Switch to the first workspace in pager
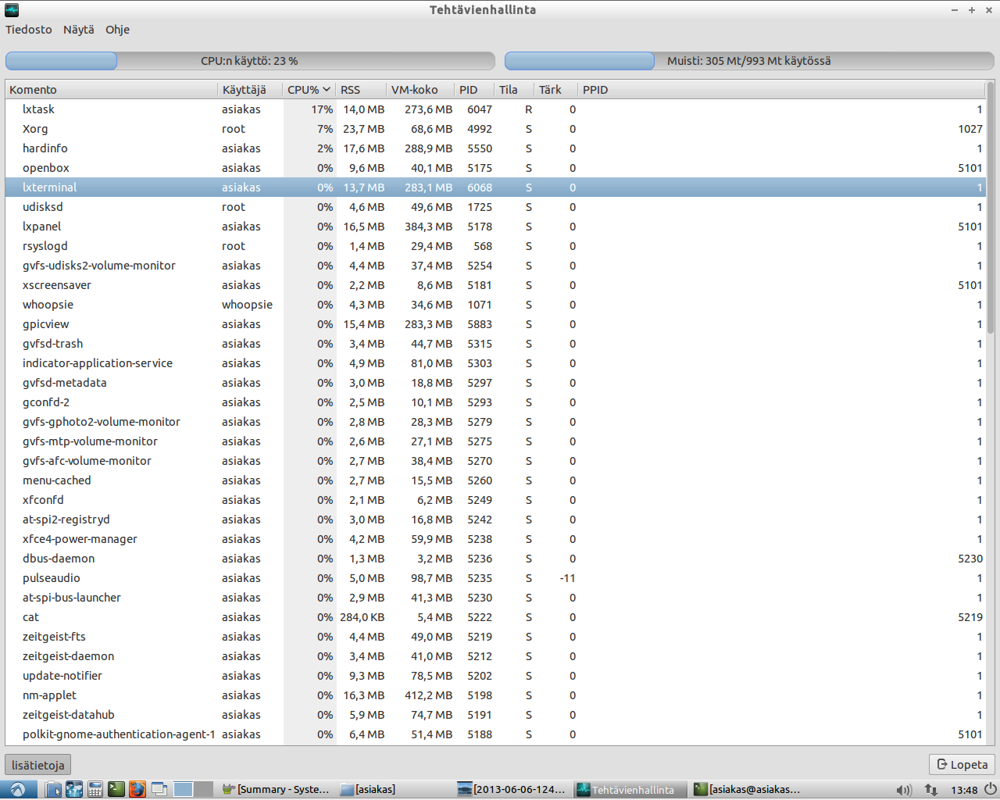1000x800 pixels. (184, 789)
